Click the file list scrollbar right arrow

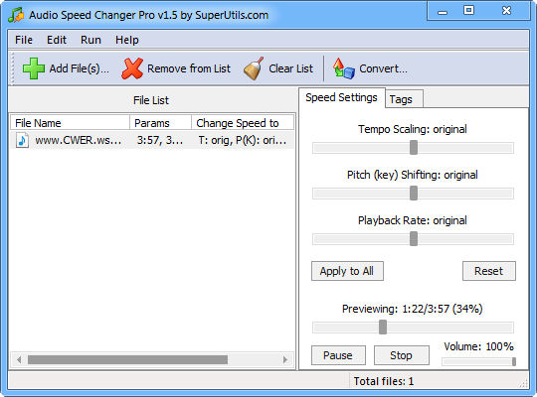285,359
